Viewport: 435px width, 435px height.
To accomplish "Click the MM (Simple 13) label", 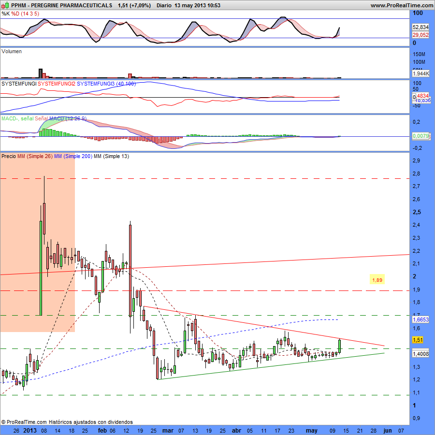I will pyautogui.click(x=111, y=156).
